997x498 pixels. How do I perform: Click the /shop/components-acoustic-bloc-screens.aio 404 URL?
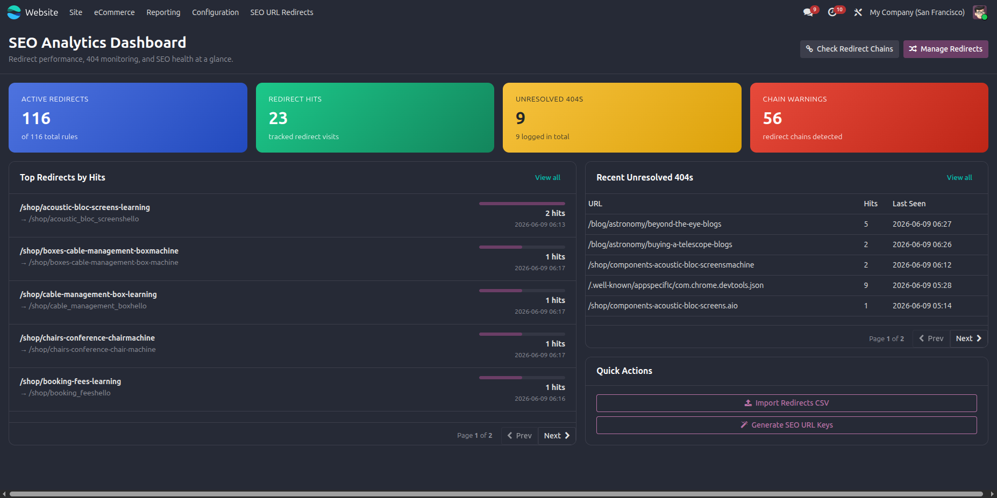point(663,306)
